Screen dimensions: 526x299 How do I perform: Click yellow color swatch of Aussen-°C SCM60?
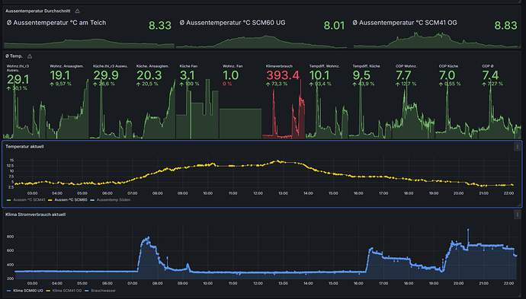(50, 200)
